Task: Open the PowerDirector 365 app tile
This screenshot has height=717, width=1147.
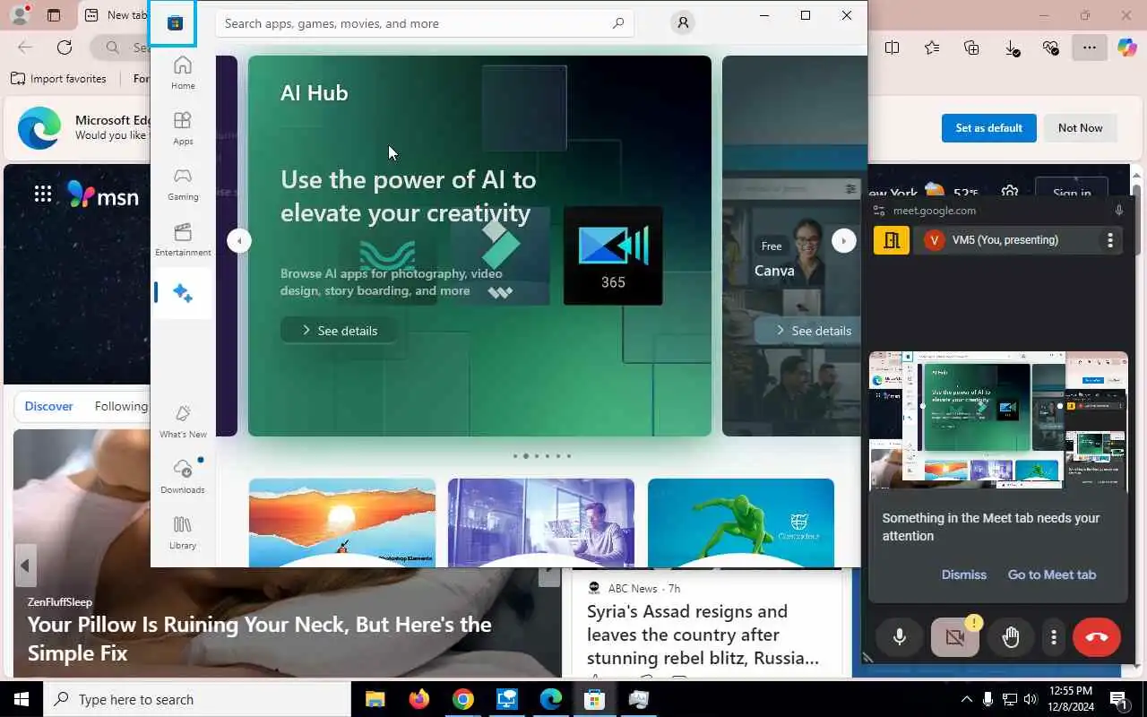Action: point(613,255)
